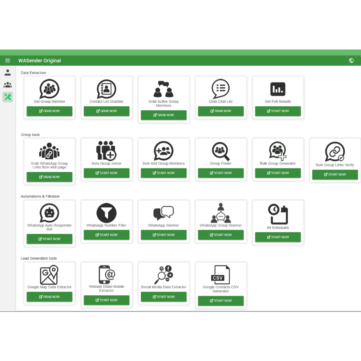Click the Website EMail Mobile Extractor icon
Image resolution: width=361 pixels, height=361 pixels.
pyautogui.click(x=106, y=275)
